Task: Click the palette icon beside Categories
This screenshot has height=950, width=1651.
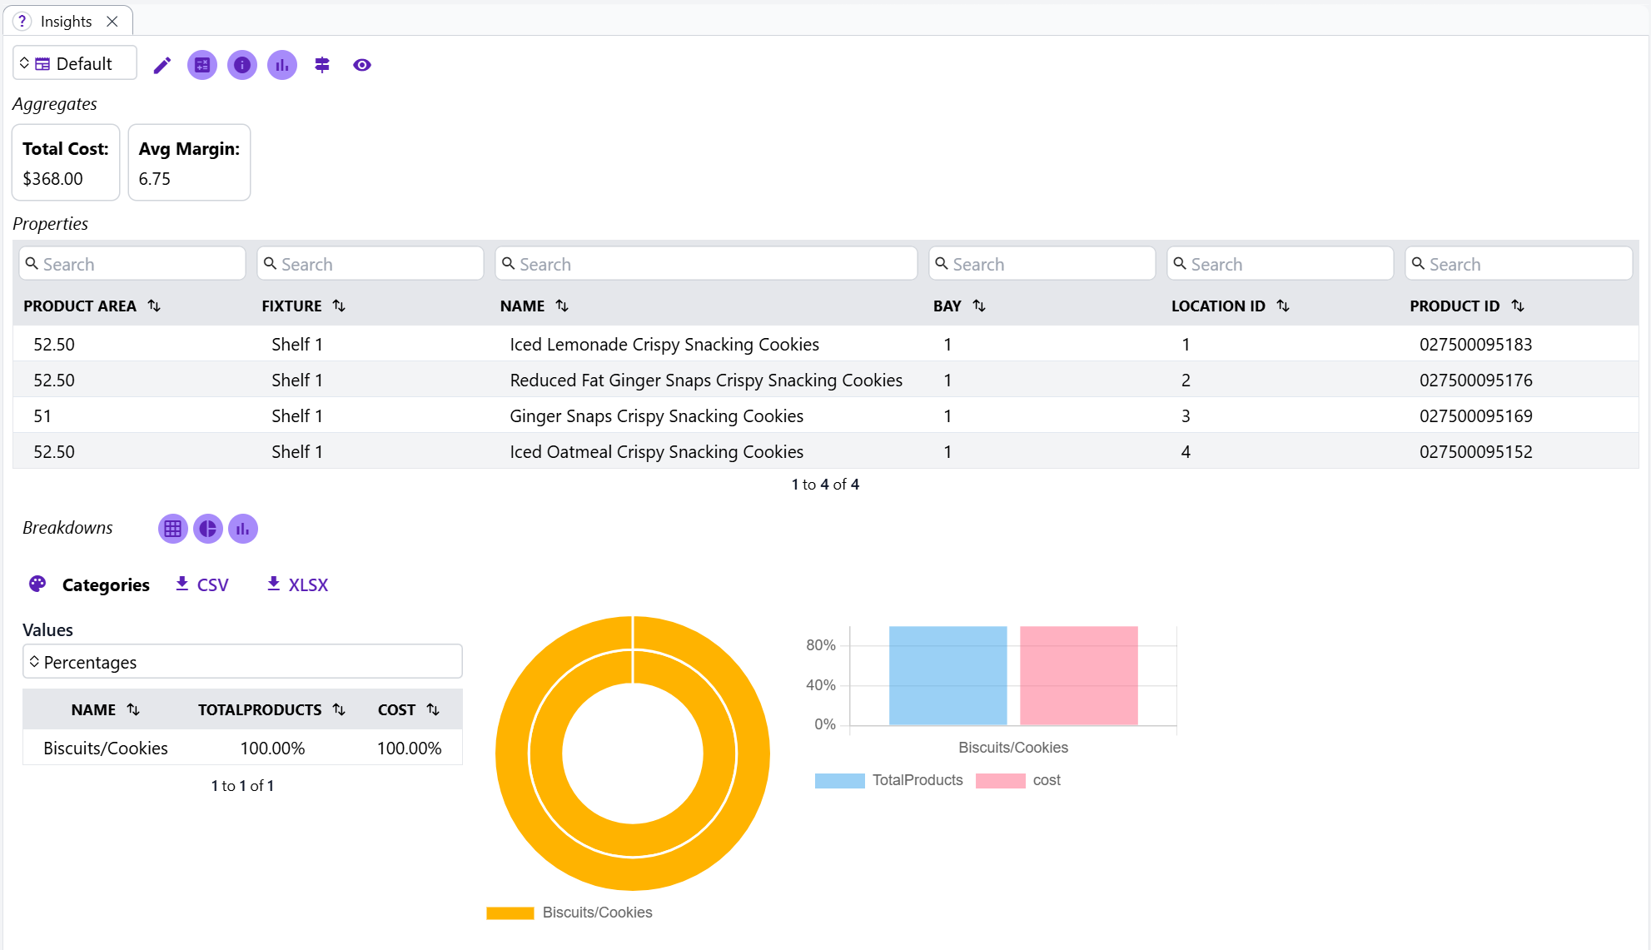Action: (x=37, y=584)
